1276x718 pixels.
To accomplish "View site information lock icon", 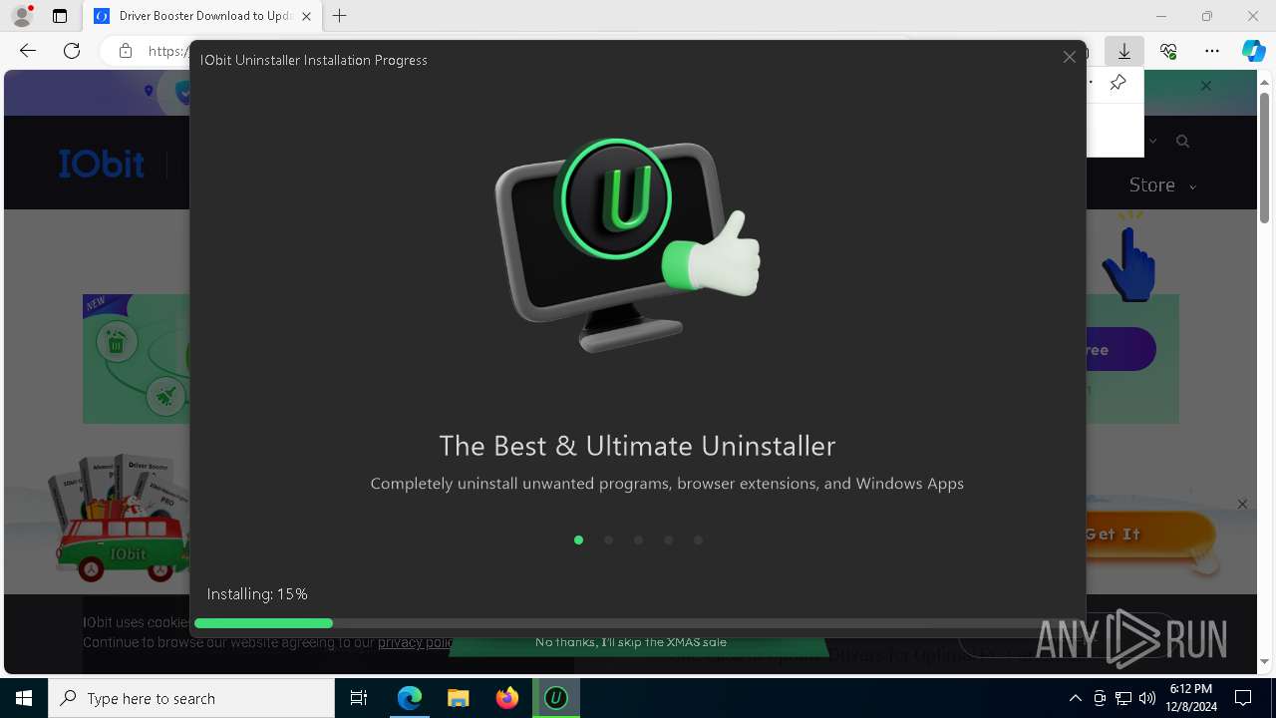I will [125, 51].
